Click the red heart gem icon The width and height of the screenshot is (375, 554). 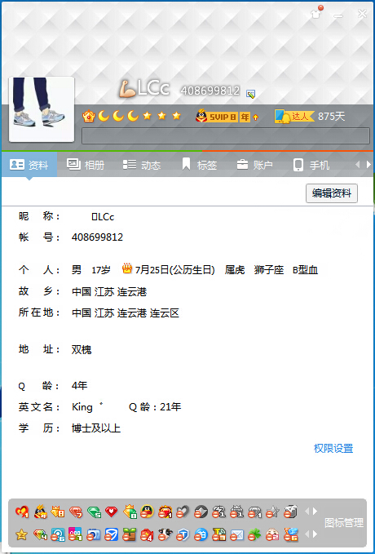(x=111, y=512)
